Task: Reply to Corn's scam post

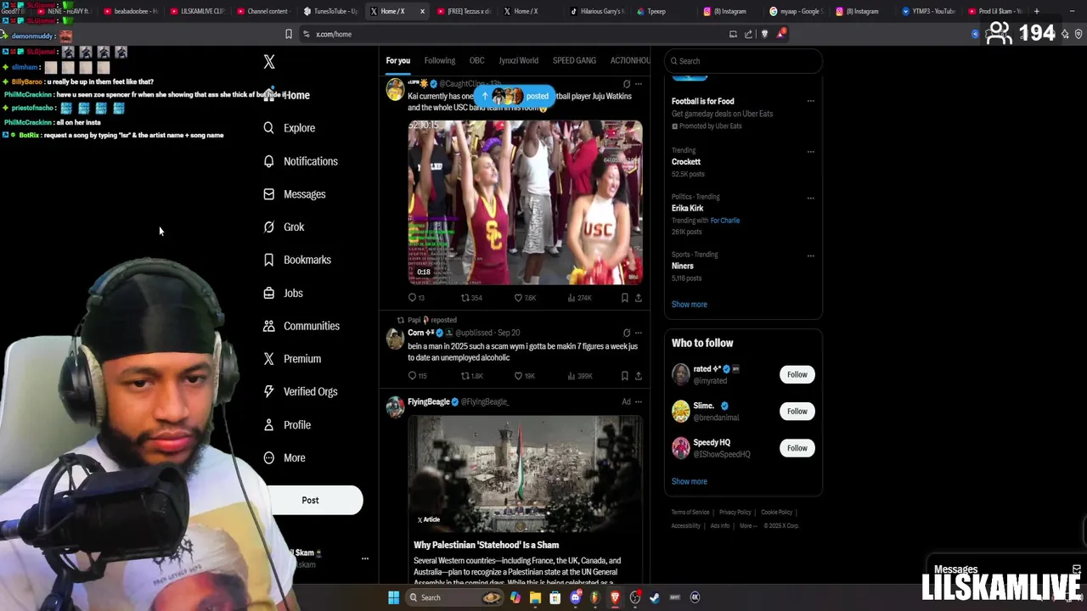Action: (x=417, y=376)
